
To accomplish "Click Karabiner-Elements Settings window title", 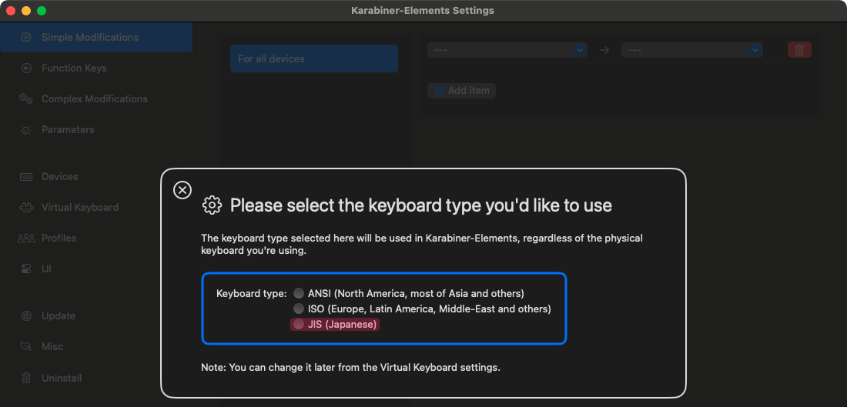I will coord(423,10).
